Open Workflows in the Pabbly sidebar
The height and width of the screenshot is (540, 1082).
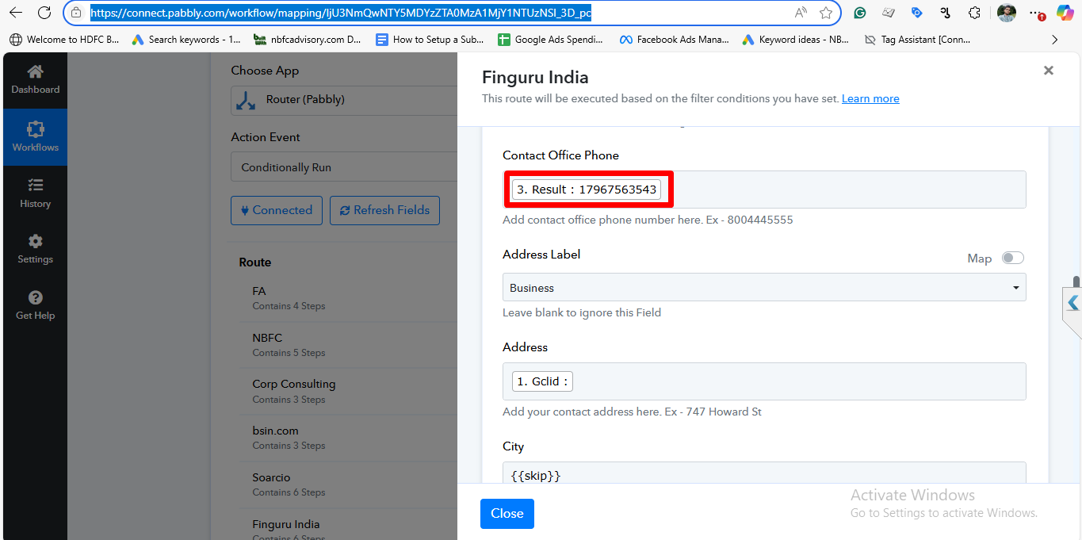coord(35,136)
